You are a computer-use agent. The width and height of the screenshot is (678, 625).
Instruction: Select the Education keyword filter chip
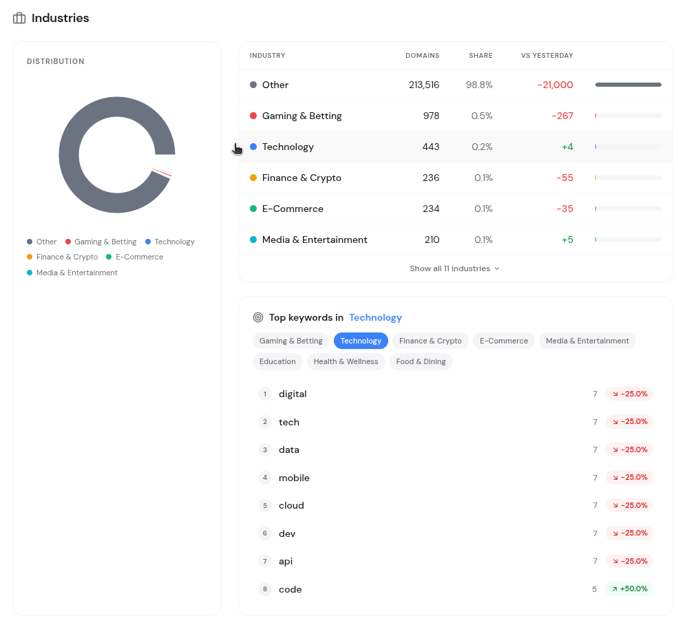pos(277,361)
